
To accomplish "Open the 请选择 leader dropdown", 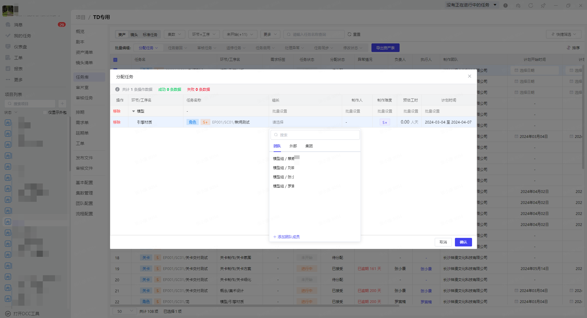I will tap(305, 122).
